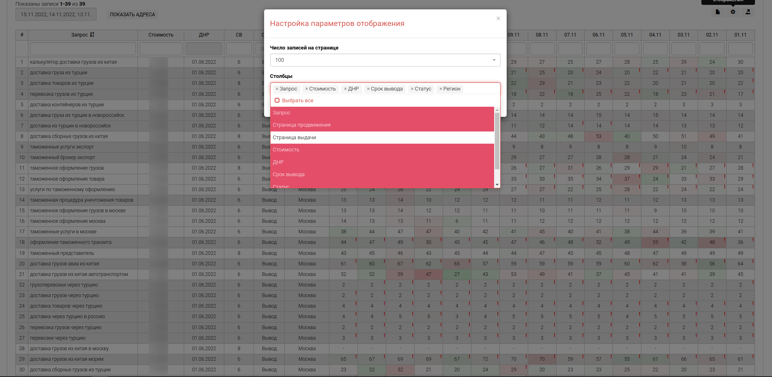Remove the Стоимость column tag
The image size is (772, 377).
(307, 89)
